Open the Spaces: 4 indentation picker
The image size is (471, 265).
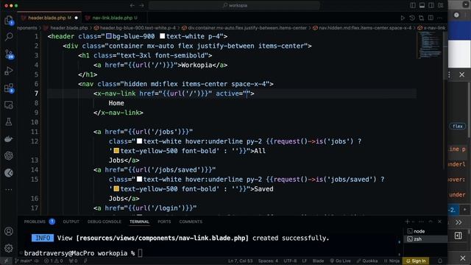coord(268,261)
